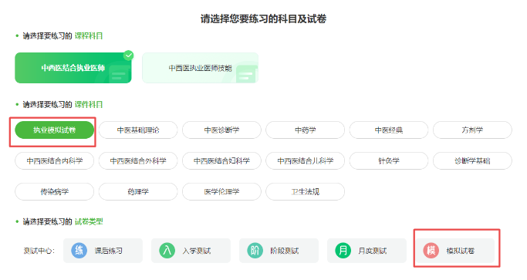This screenshot has width=527, height=280.
Task: Click the red 模 icon for 模拟试卷
Action: [431, 251]
